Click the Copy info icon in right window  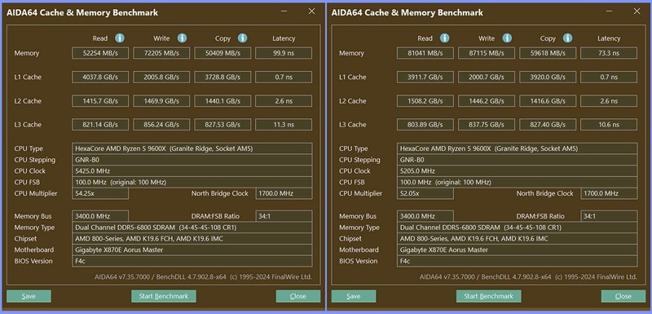[568, 38]
